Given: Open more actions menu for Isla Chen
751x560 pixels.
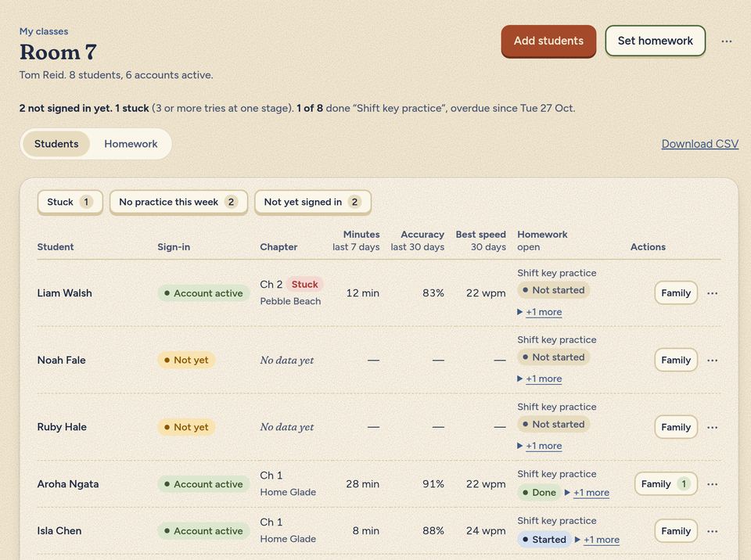Looking at the screenshot, I should (x=712, y=531).
